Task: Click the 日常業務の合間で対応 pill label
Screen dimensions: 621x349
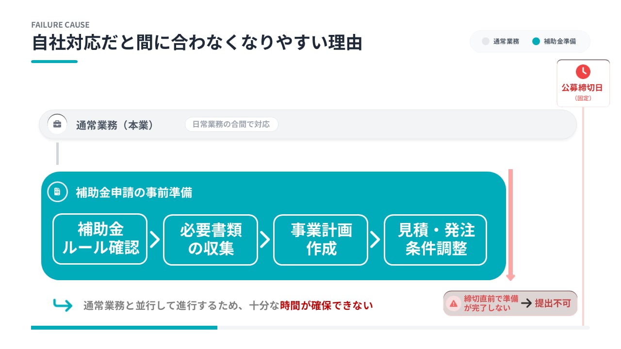Action: 231,125
